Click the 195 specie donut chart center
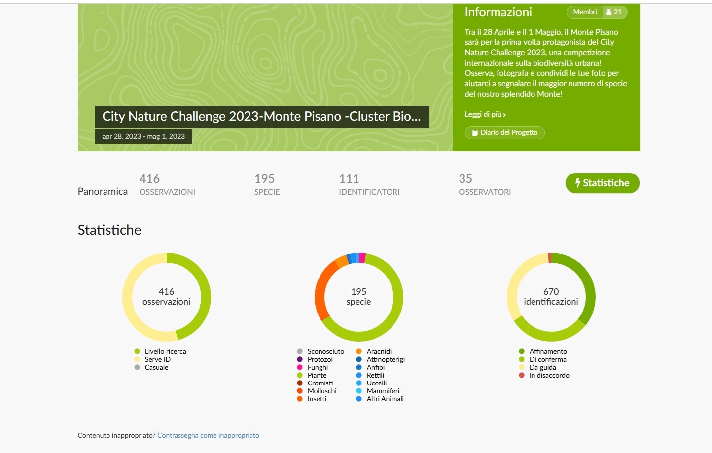 pos(359,297)
